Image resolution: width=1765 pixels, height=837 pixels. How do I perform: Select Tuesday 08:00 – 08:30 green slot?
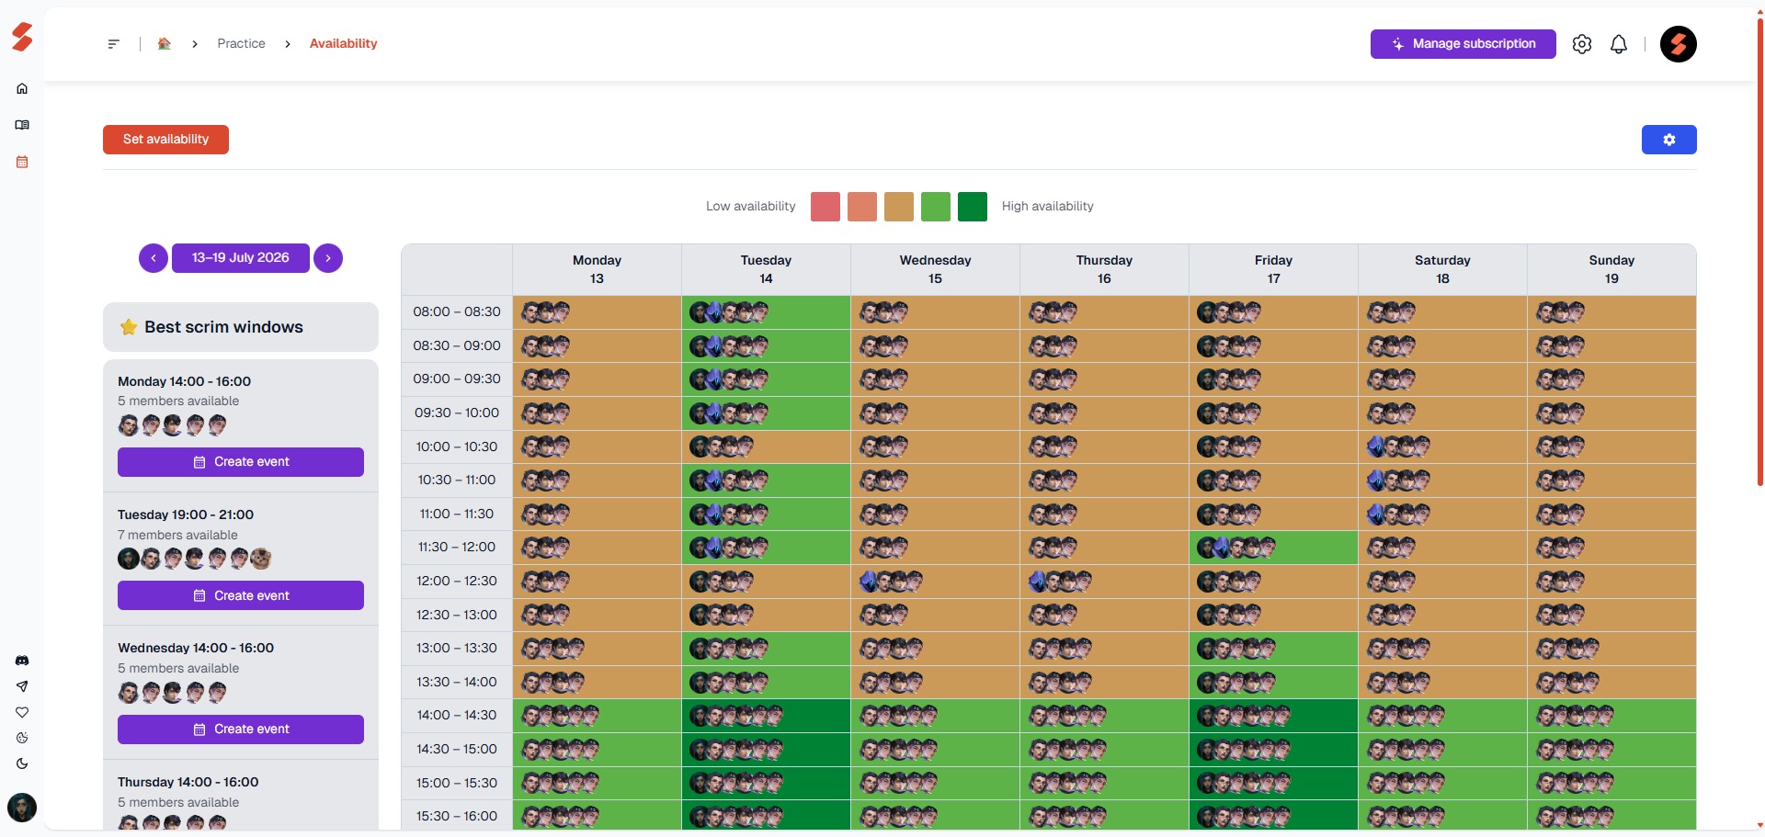coord(766,312)
